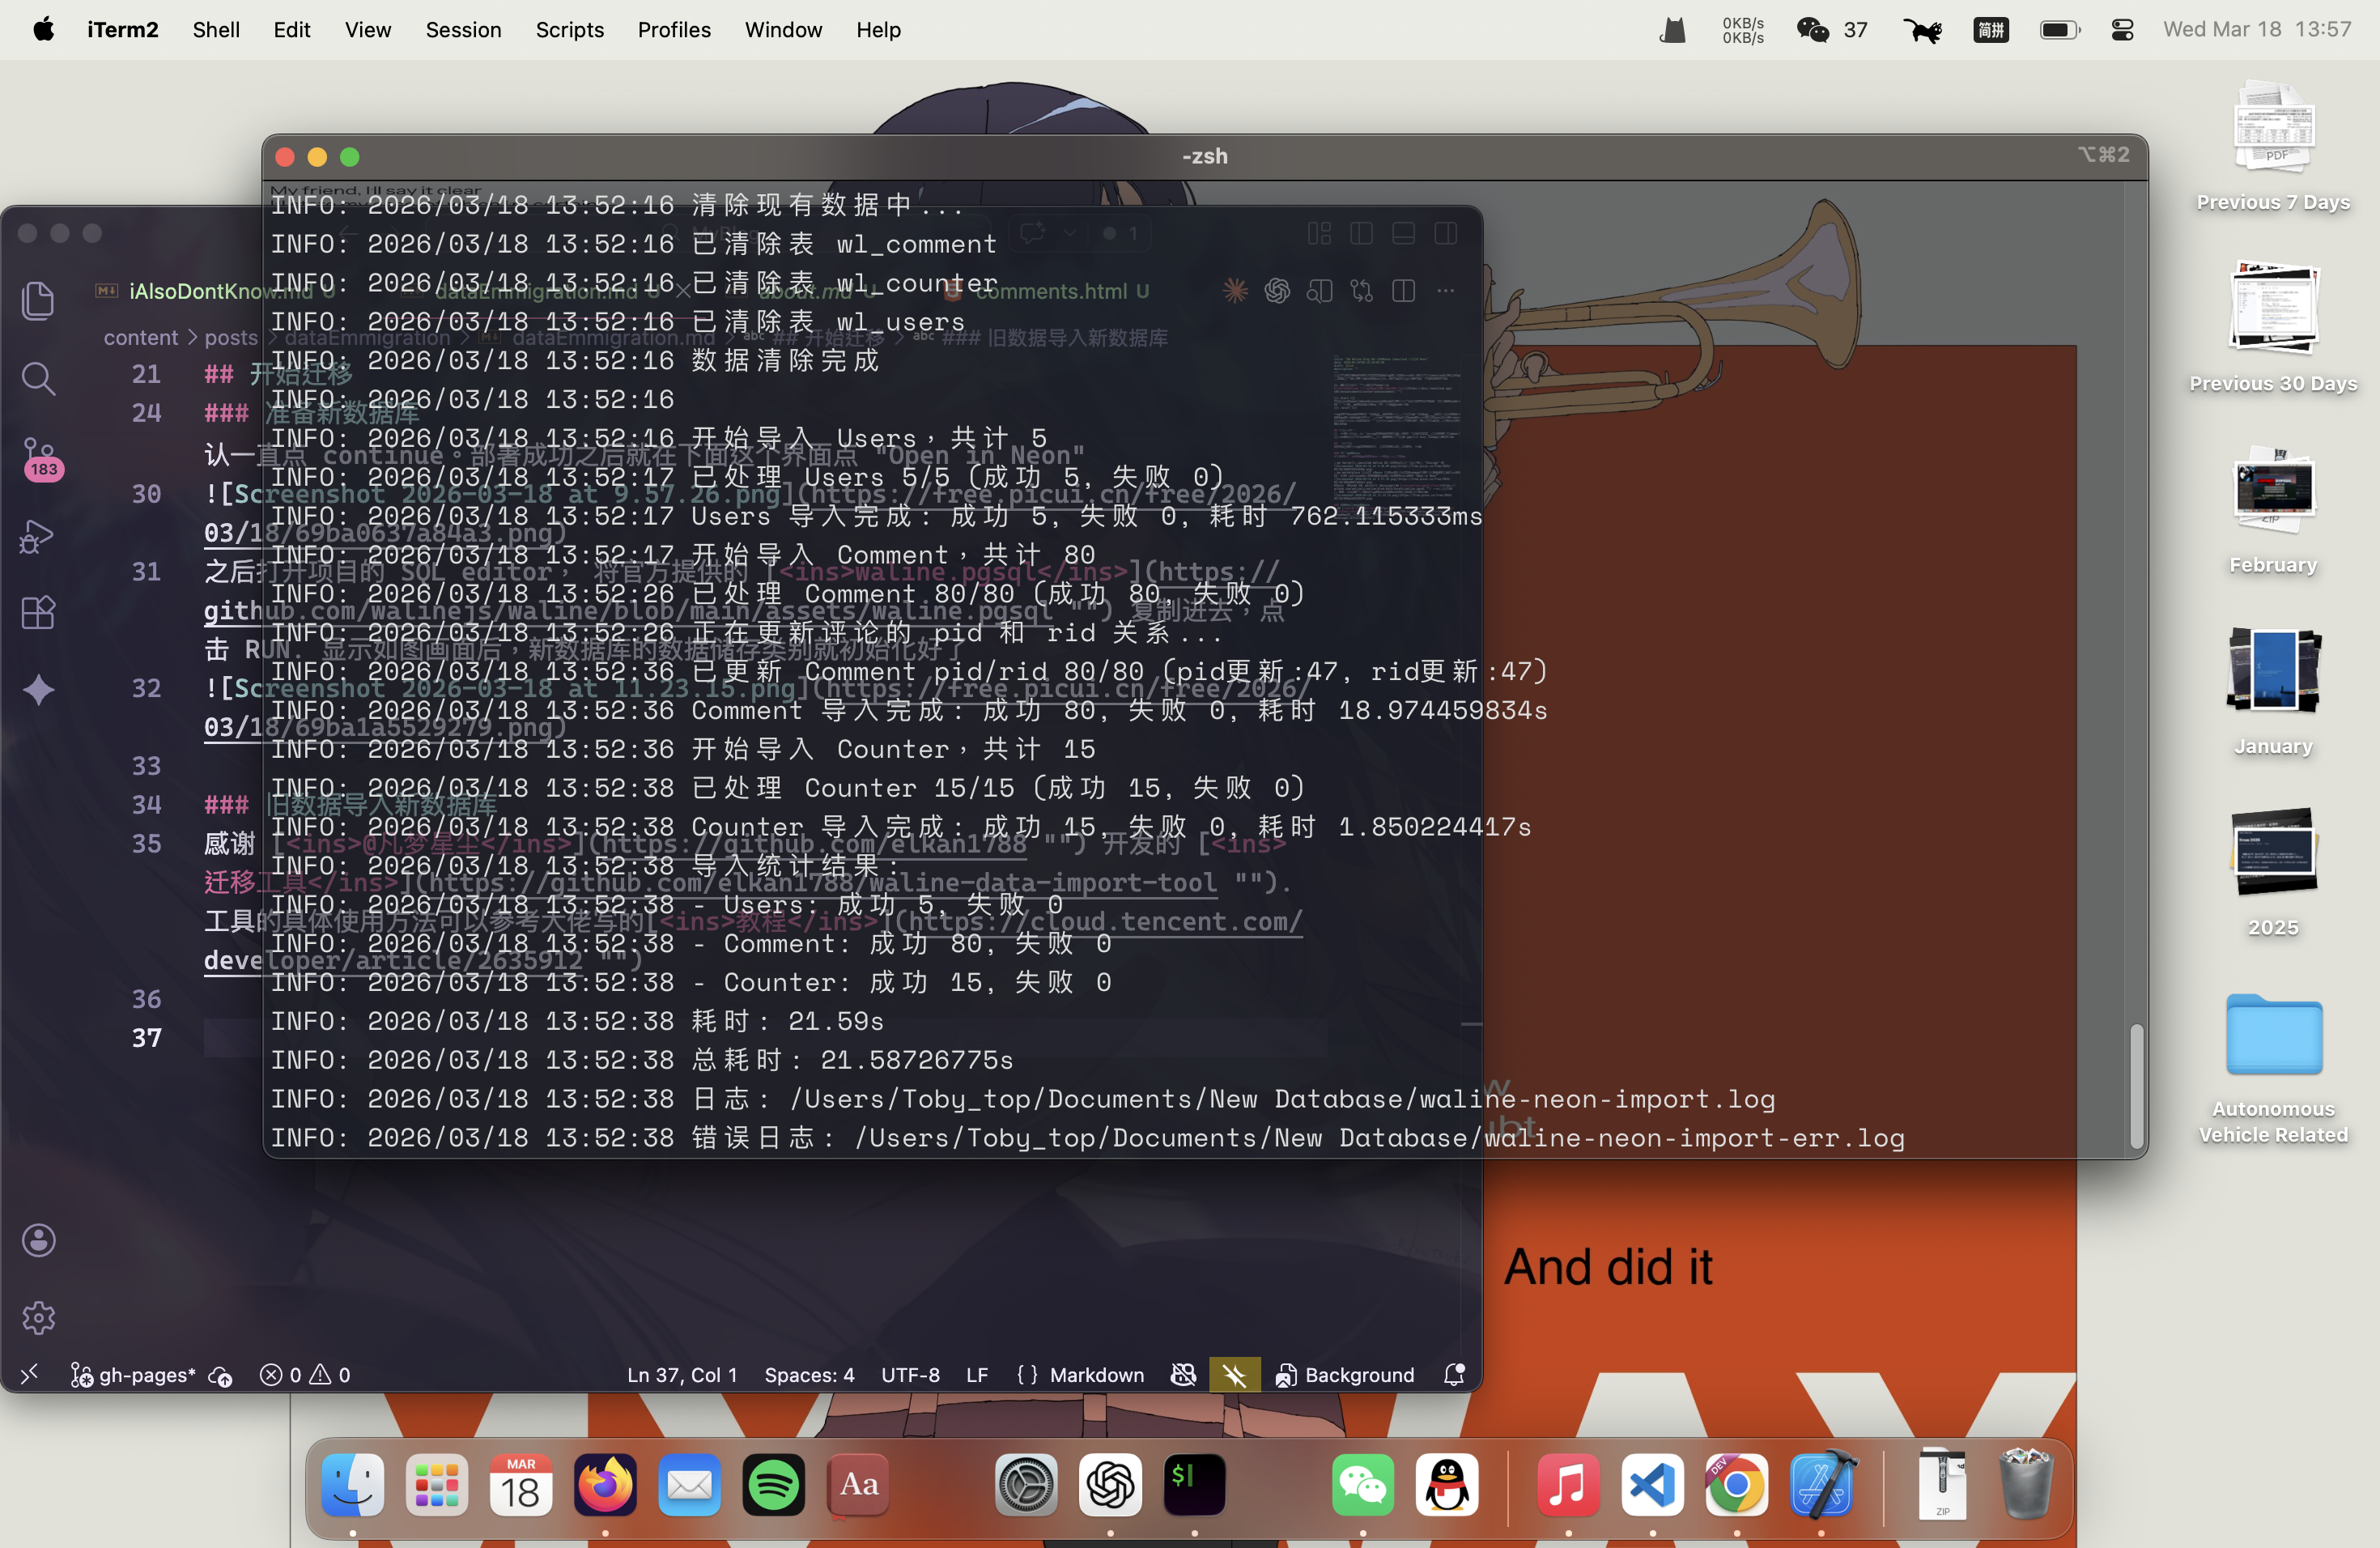This screenshot has height=1548, width=2380.
Task: Click the iTerm2 terminal scrollbar thumb
Action: pos(2136,1086)
